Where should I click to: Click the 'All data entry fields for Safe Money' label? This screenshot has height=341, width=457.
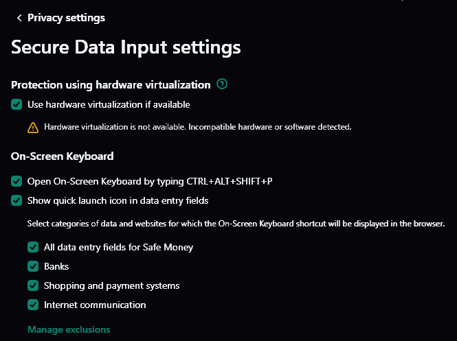click(118, 247)
